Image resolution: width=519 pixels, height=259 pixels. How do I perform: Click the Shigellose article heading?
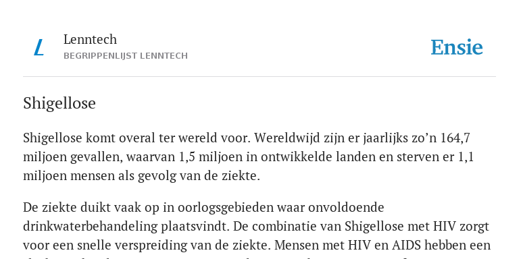(59, 103)
